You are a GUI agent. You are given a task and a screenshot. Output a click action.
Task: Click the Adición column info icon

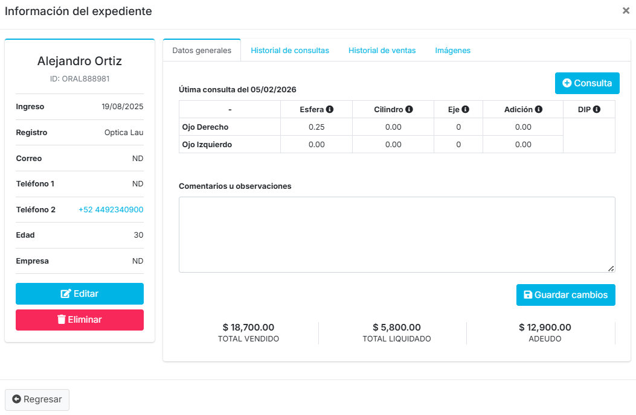538,109
